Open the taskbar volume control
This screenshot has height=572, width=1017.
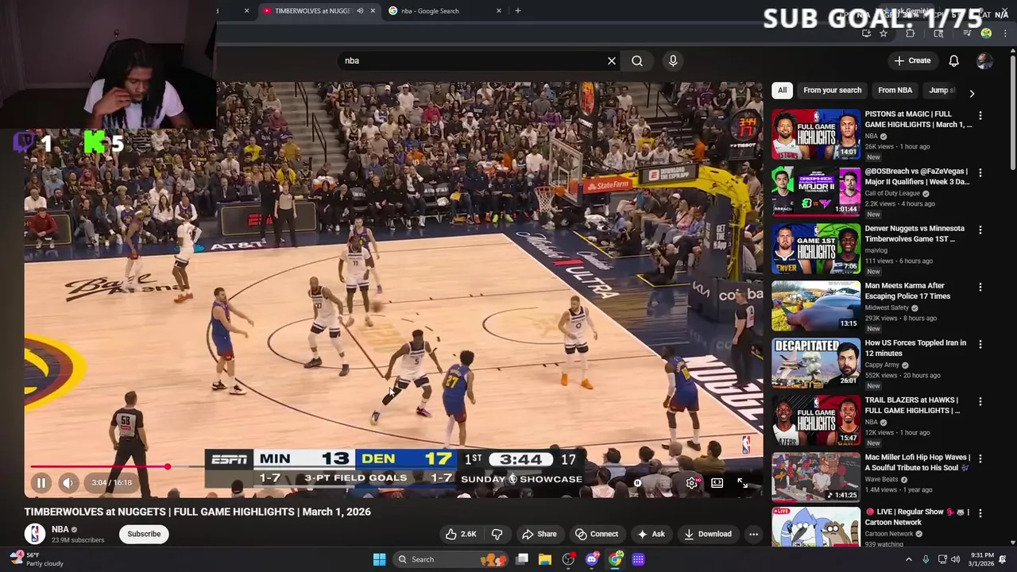coord(955,559)
